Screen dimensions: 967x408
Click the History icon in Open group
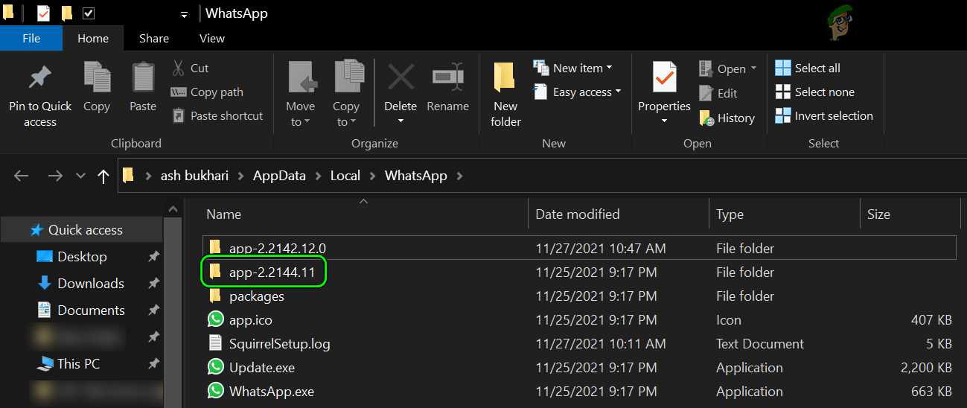coord(706,118)
